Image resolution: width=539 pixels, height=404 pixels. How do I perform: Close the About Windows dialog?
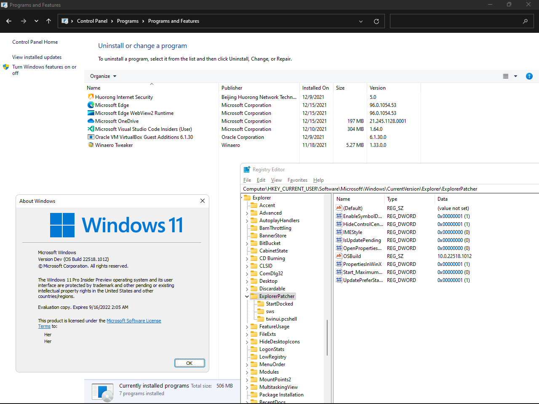[203, 201]
